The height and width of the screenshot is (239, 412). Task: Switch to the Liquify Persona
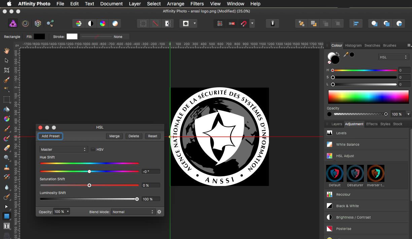point(25,23)
